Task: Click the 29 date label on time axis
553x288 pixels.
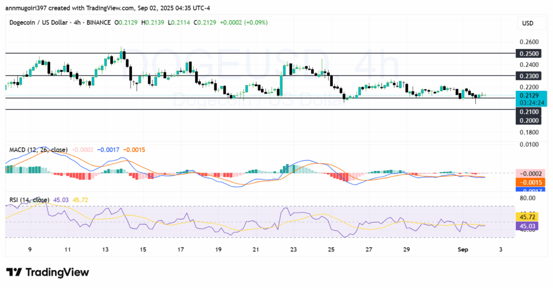Action: (x=406, y=250)
